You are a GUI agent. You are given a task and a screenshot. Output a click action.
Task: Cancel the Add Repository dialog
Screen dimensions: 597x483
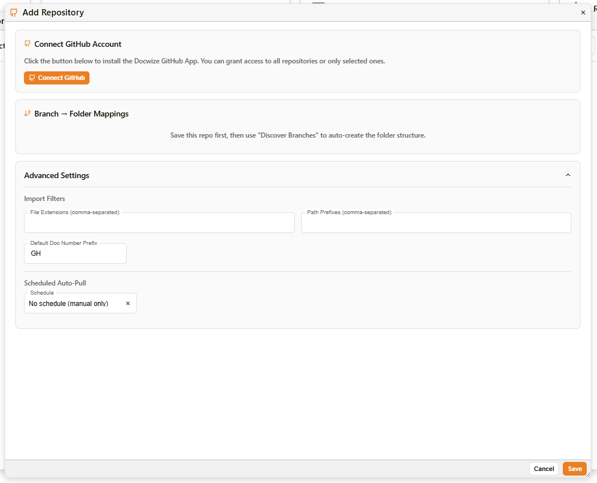click(x=544, y=469)
